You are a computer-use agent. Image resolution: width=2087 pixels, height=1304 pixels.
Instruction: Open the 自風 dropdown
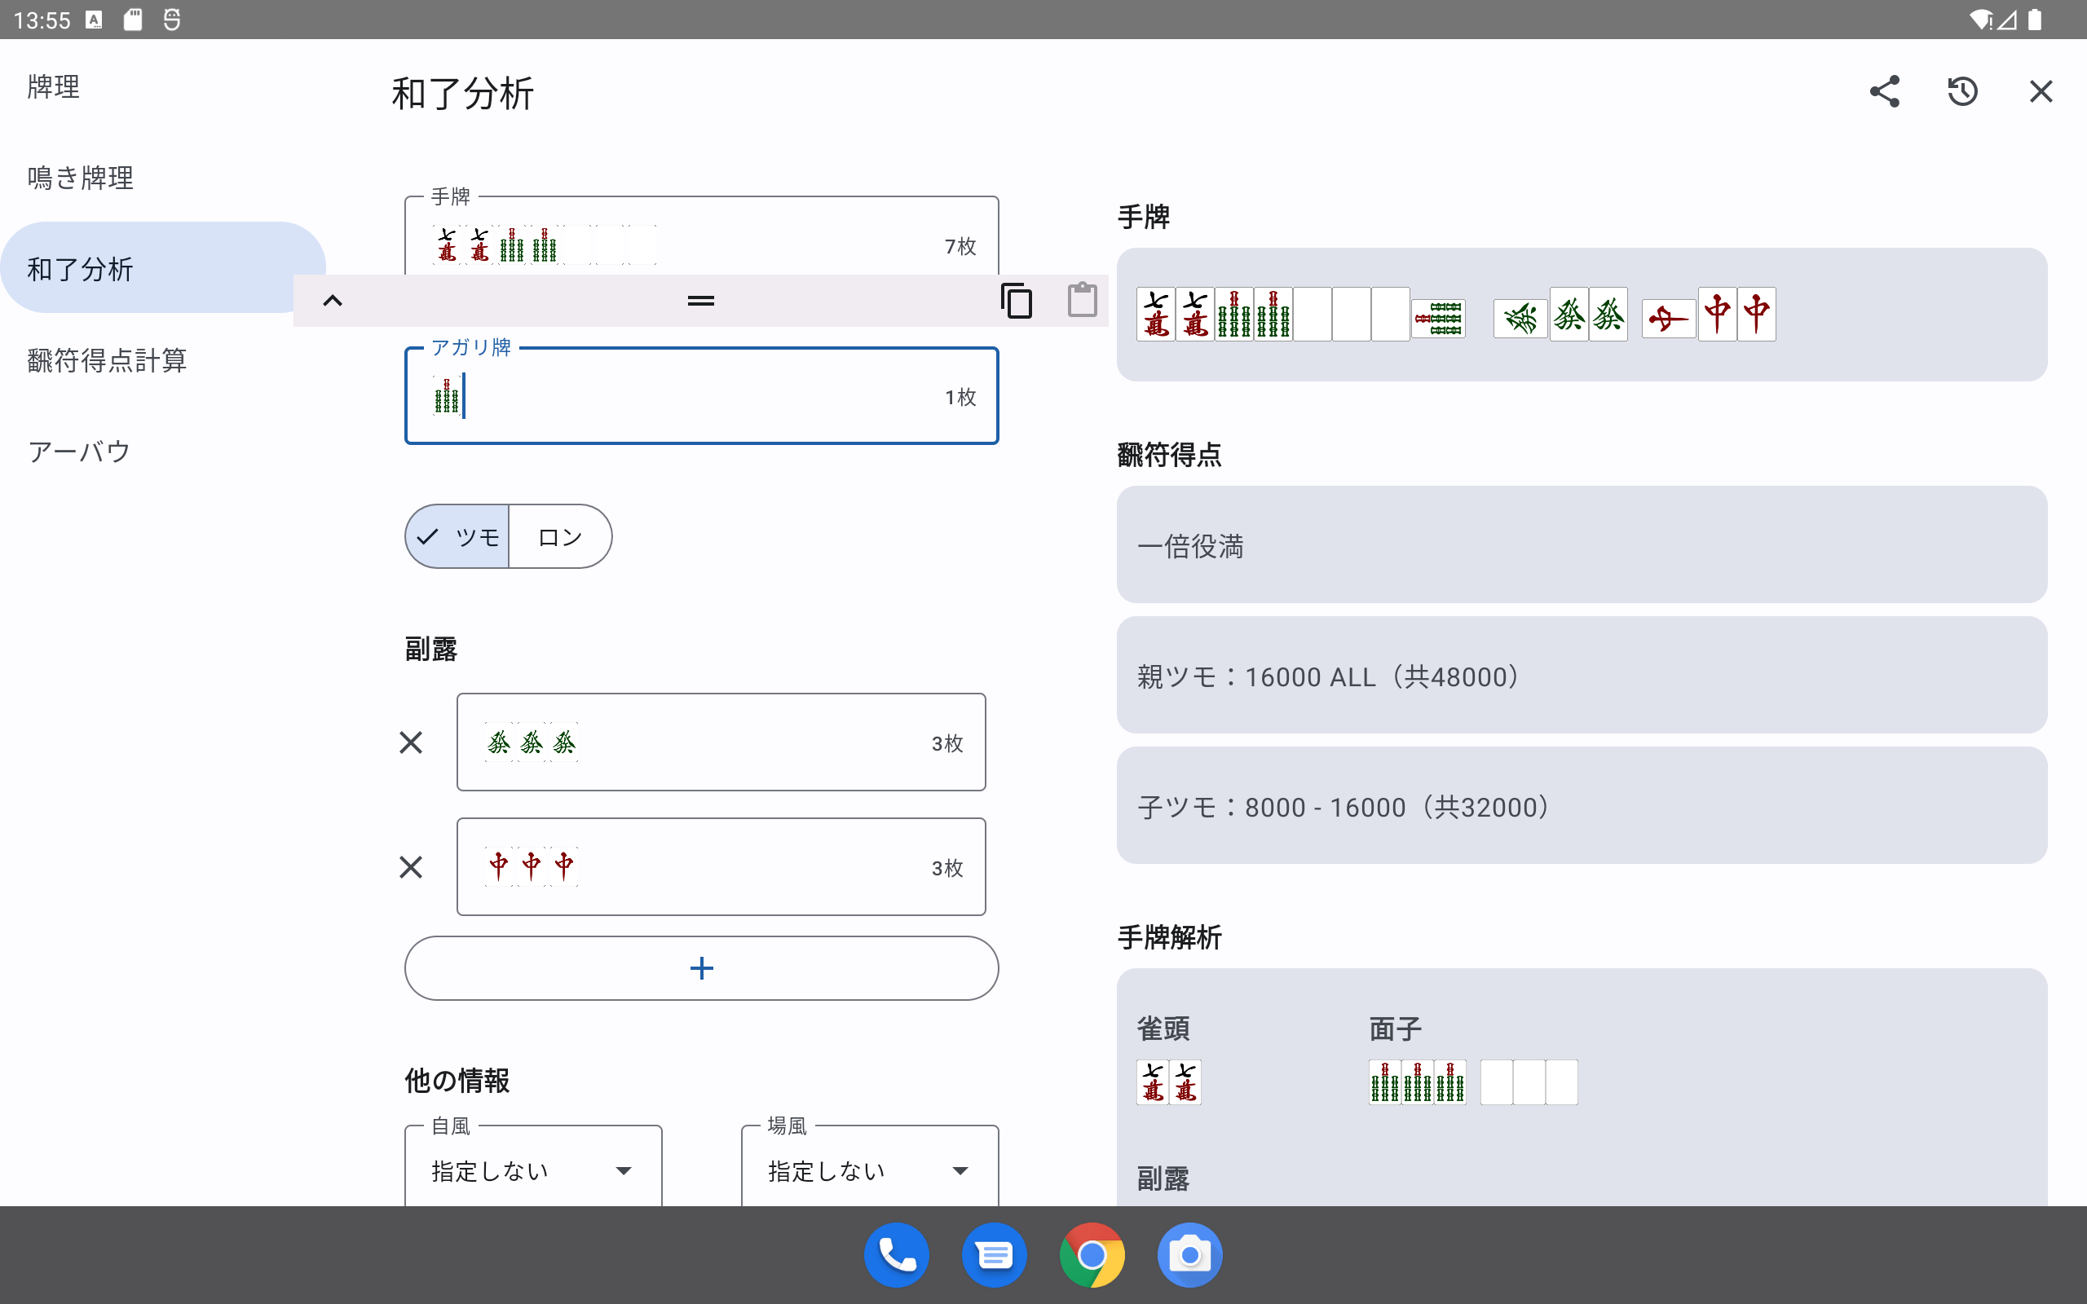(x=533, y=1170)
